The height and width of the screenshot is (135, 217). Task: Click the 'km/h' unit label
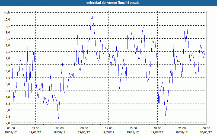pyautogui.click(x=7, y=12)
